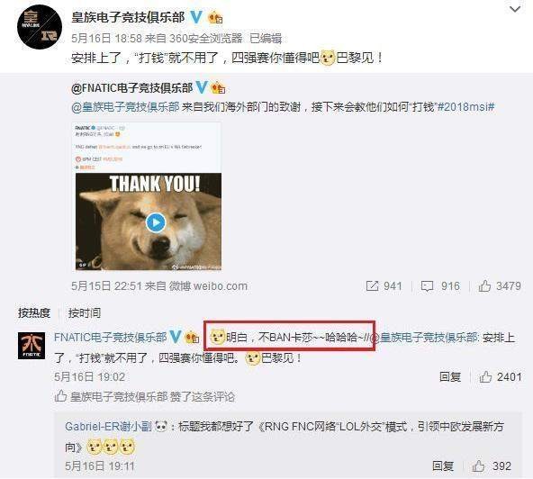Click the comment icon with count 916

click(427, 286)
